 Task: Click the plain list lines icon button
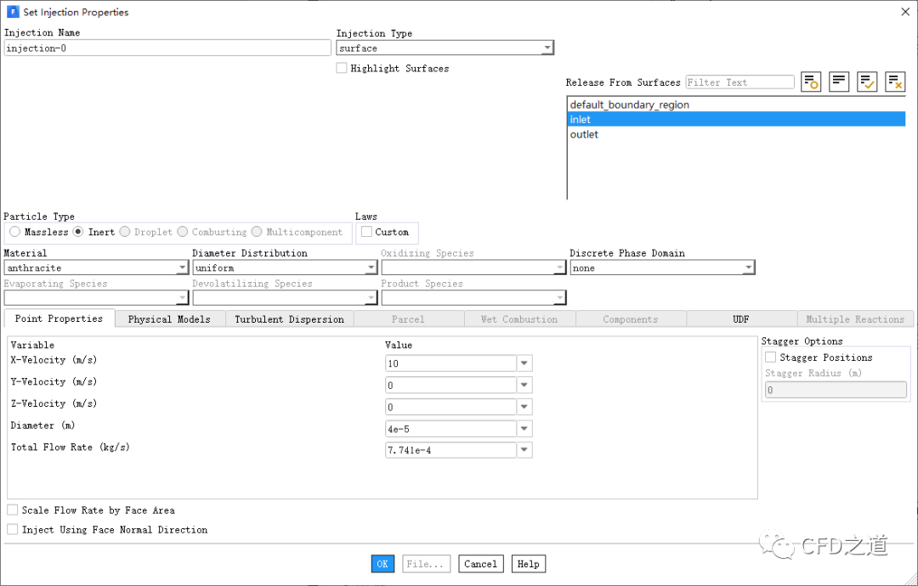point(839,82)
